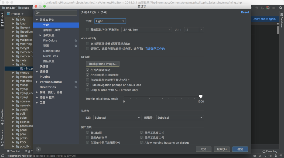Open 编辑器 antialiasing Subpixel dropdown
284x158 pixels.
[180, 118]
